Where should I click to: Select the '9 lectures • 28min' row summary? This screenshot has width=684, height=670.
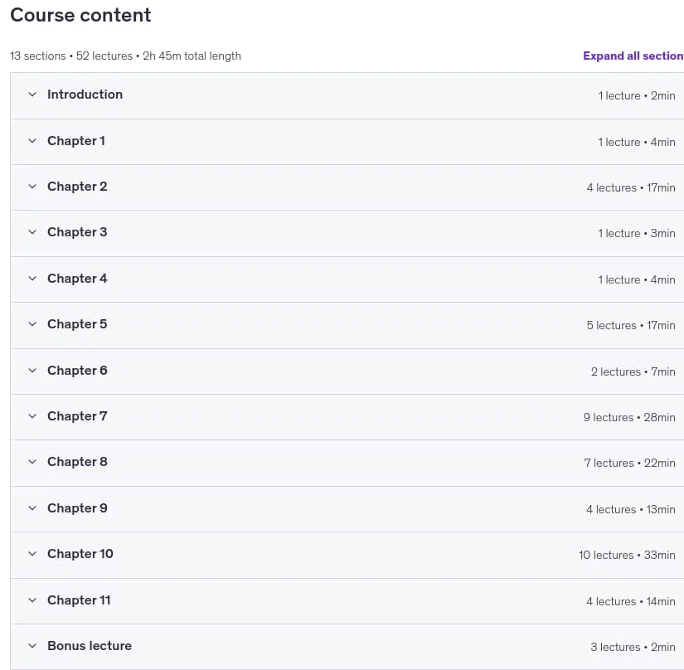(629, 417)
